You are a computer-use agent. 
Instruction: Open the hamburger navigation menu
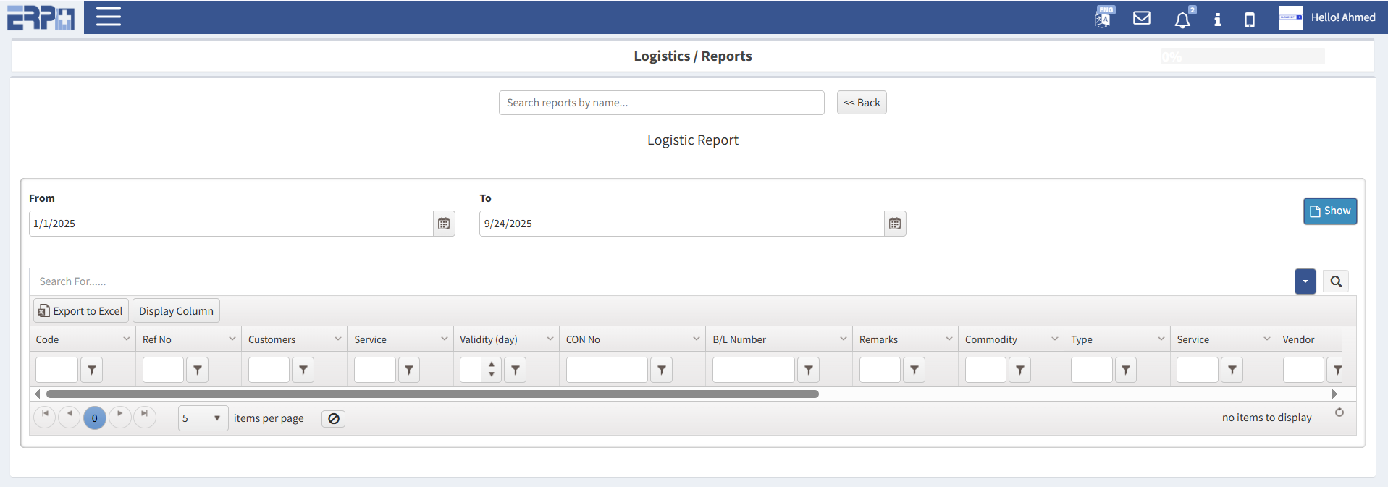(x=109, y=17)
